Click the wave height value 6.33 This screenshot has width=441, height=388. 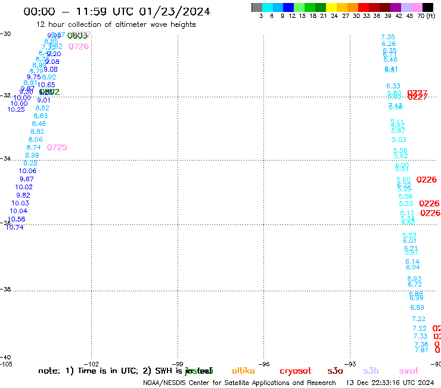click(393, 86)
